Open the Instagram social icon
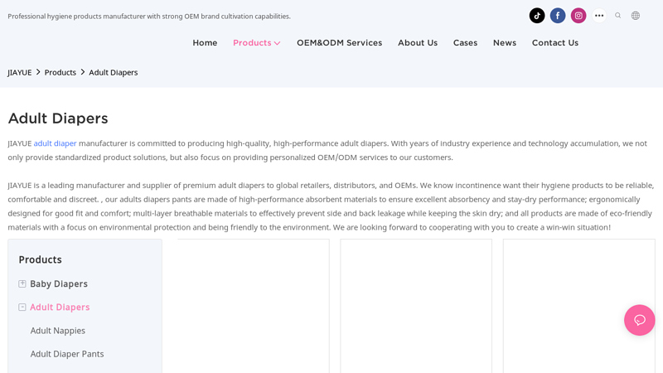663x373 pixels. [578, 16]
